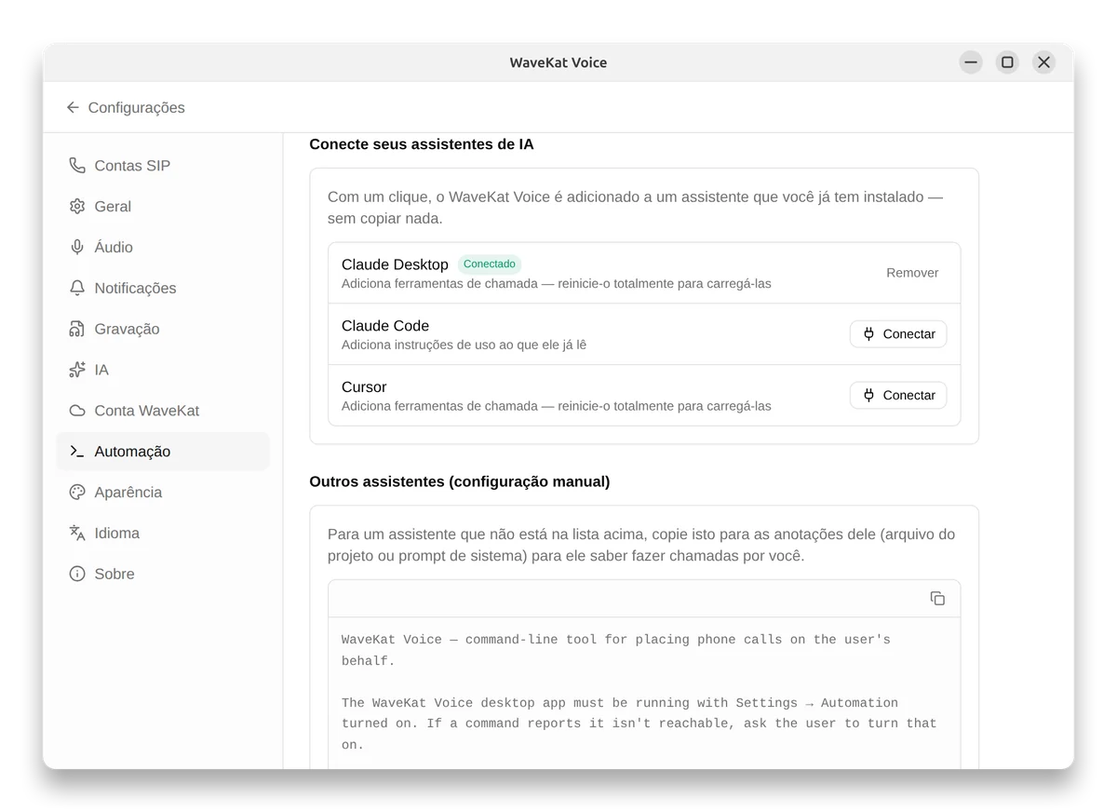
Task: Click the translate icon for Idioma
Action: pos(77,534)
